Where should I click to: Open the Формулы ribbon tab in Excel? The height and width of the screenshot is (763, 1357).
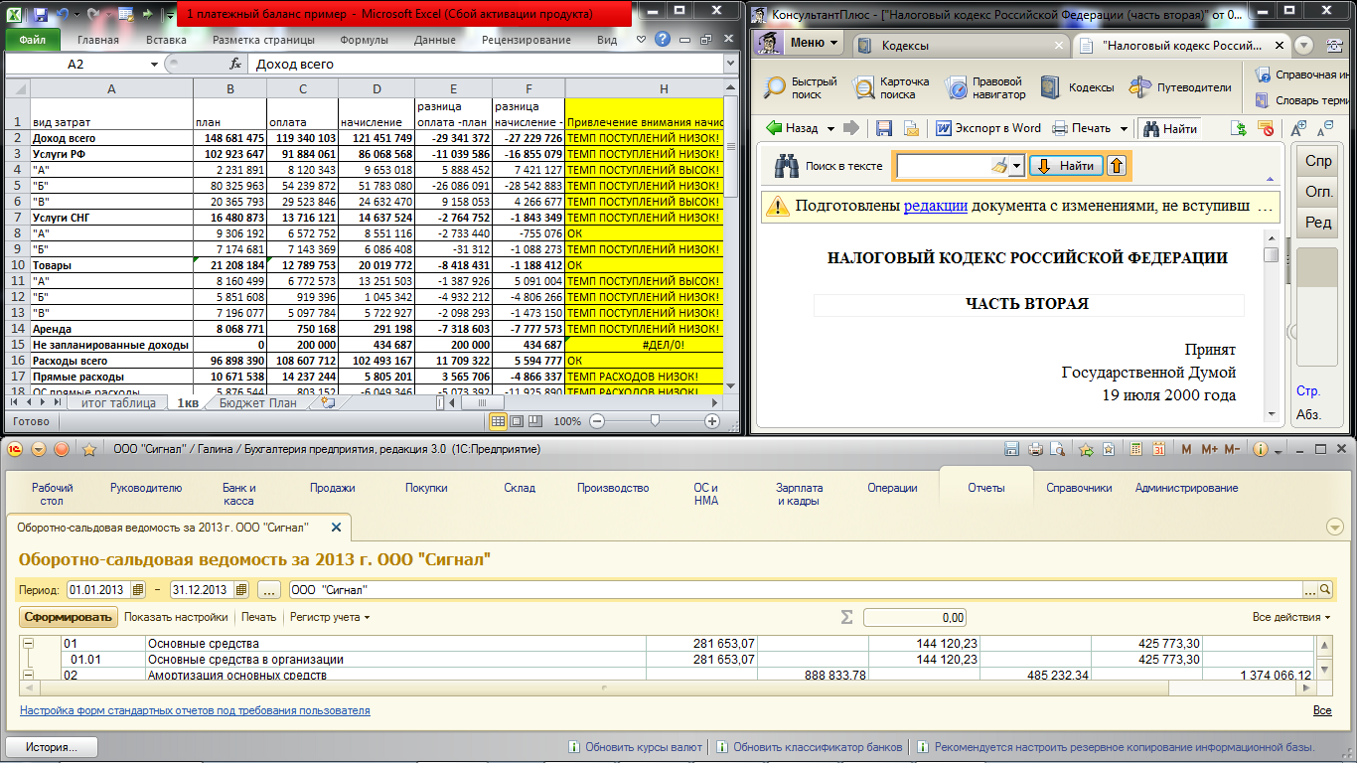364,40
